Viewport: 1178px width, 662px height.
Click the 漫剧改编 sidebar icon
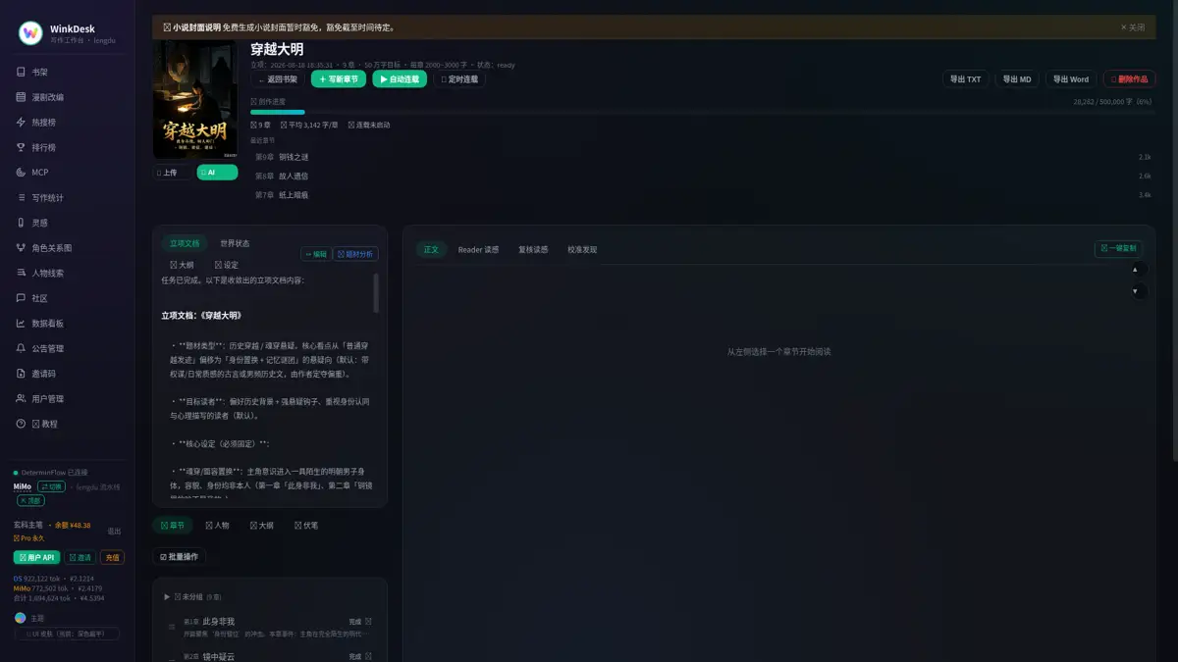click(x=21, y=97)
